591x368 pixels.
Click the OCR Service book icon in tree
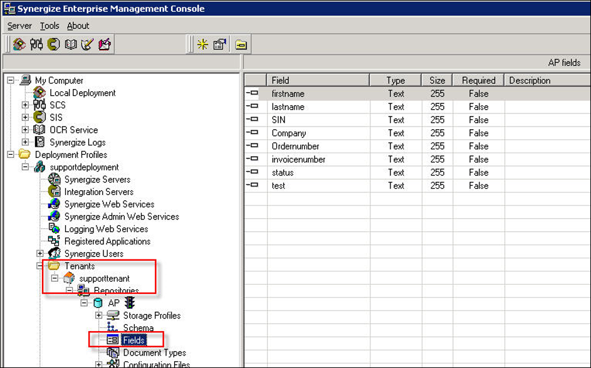(x=39, y=130)
